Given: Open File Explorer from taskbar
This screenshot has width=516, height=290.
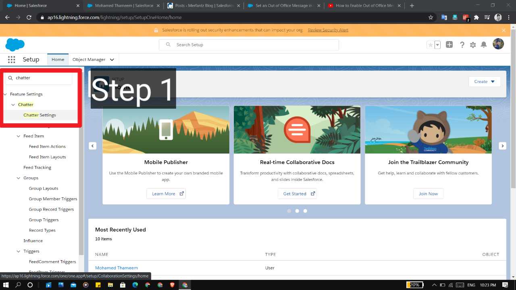Looking at the screenshot, I should point(110,285).
